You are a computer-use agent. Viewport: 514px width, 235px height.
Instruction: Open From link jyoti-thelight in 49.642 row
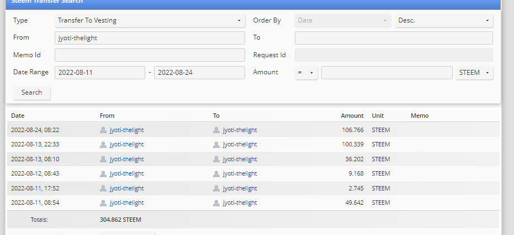pyautogui.click(x=126, y=203)
